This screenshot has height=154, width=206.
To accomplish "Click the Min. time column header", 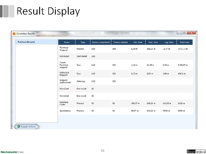I will [x=138, y=42].
